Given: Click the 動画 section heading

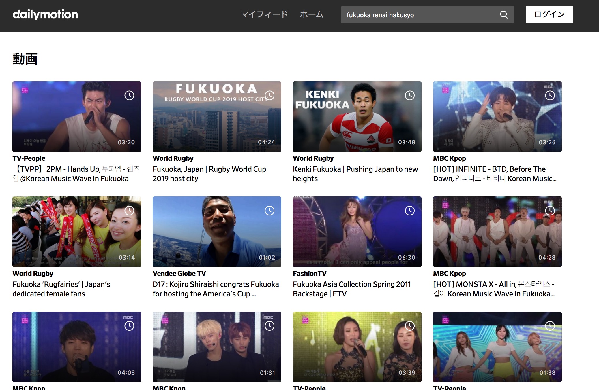Looking at the screenshot, I should 25,59.
